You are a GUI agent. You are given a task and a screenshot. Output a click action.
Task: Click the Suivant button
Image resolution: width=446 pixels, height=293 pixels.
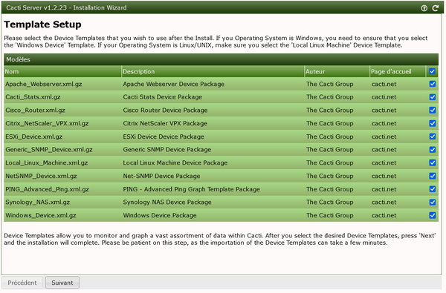(x=62, y=283)
